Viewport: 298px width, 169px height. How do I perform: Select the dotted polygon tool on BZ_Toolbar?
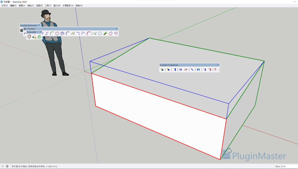tap(100, 34)
